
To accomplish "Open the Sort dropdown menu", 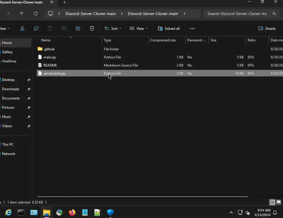I will [113, 28].
